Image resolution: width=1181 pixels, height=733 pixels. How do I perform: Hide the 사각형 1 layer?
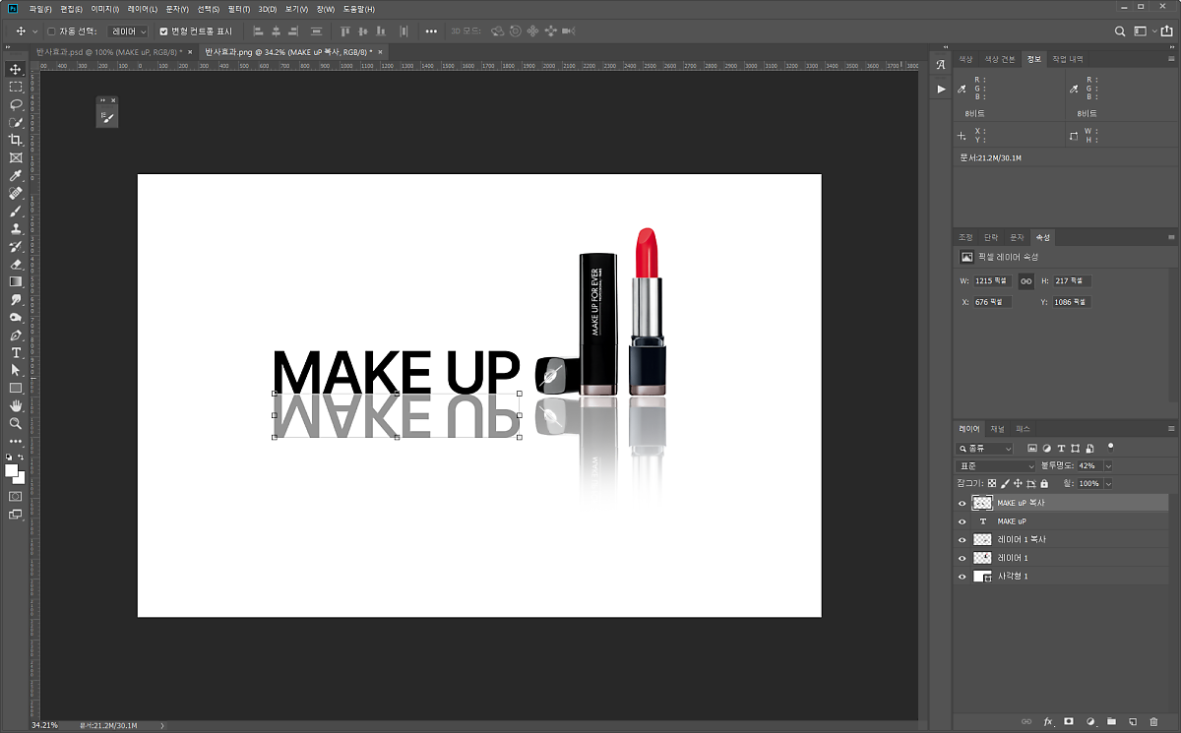pos(963,577)
